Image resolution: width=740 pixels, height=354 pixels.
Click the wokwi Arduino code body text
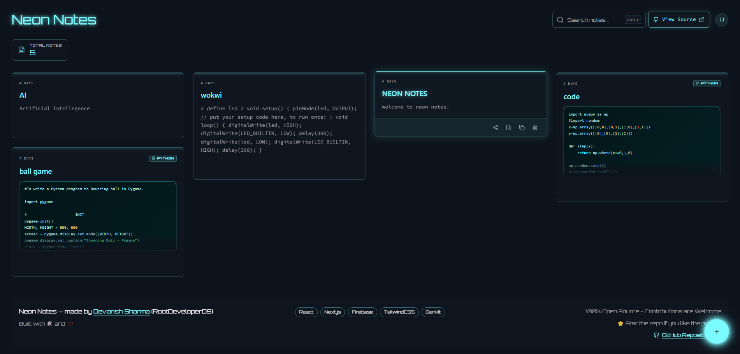coord(279,129)
